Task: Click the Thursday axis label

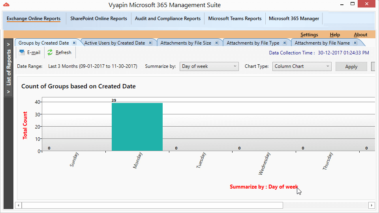Action: pyautogui.click(x=328, y=161)
